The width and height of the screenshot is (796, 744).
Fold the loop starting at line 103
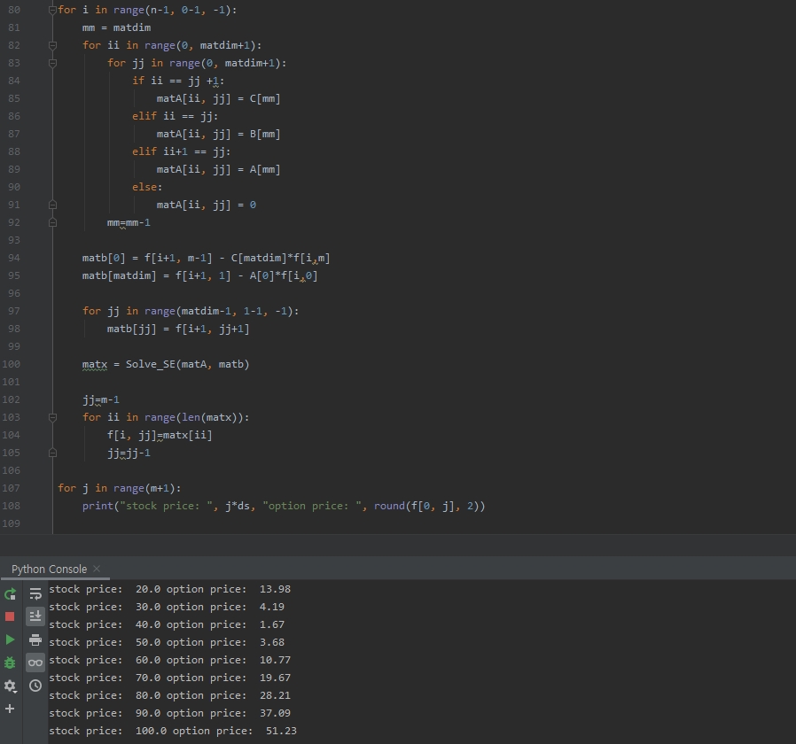click(x=52, y=417)
